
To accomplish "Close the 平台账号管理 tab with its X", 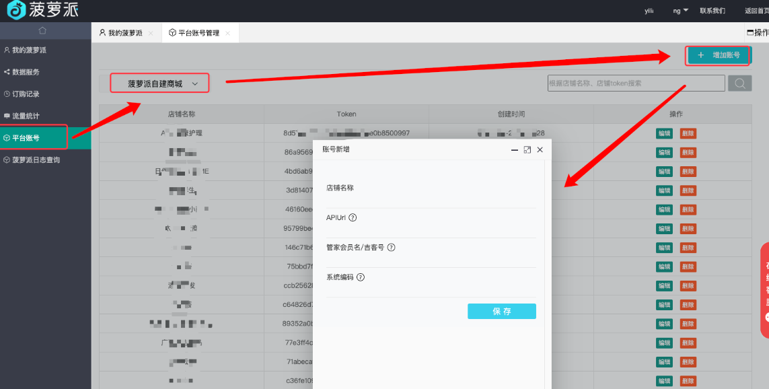I will pos(227,33).
